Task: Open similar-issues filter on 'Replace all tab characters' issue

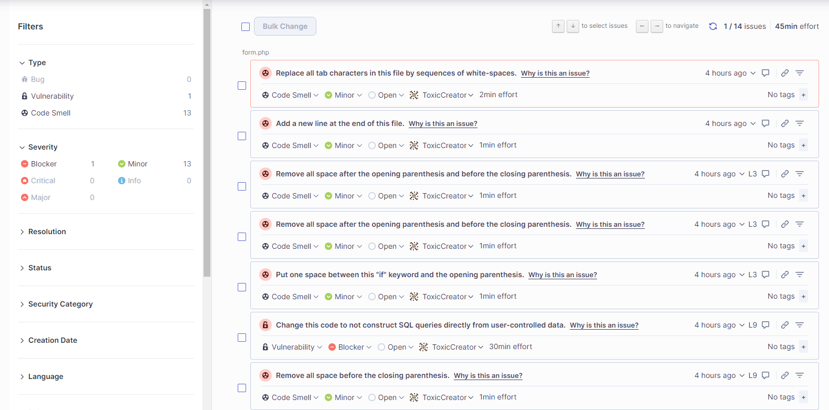Action: tap(800, 73)
